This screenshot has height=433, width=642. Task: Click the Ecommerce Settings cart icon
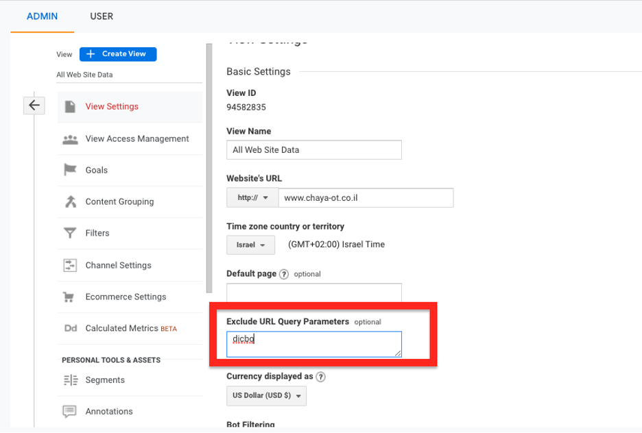[69, 297]
